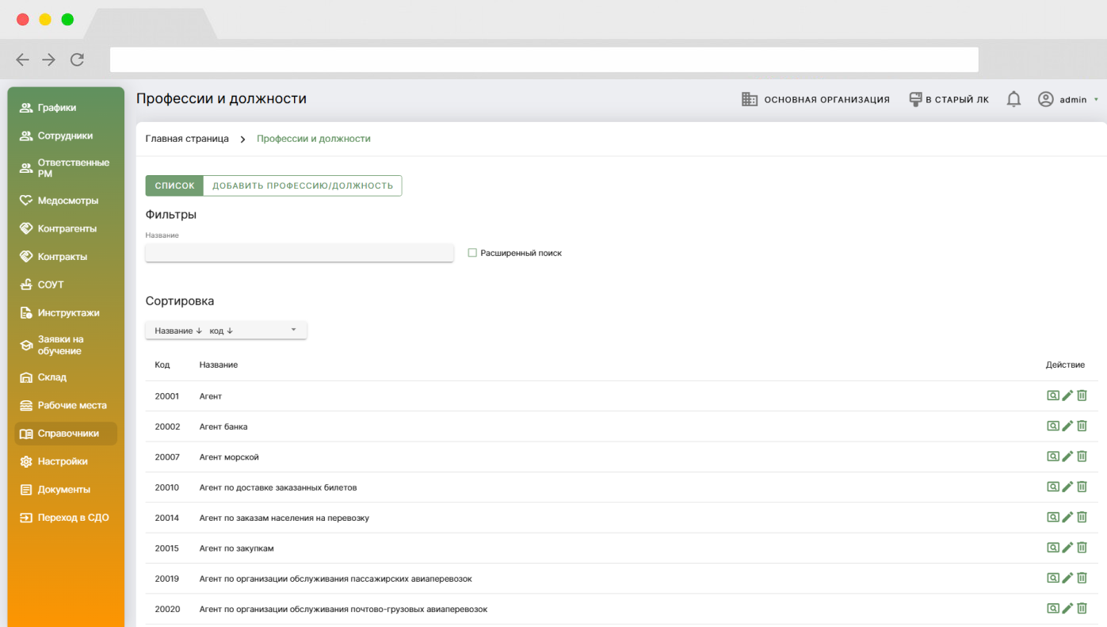Enable Расширенный поиск checkbox
Screen dimensions: 1107x627
click(x=472, y=253)
